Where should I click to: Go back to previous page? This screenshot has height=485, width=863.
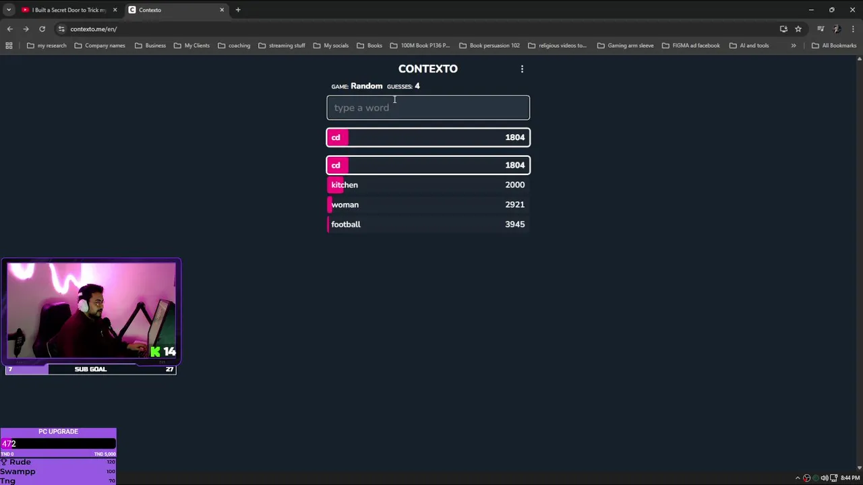click(x=9, y=29)
